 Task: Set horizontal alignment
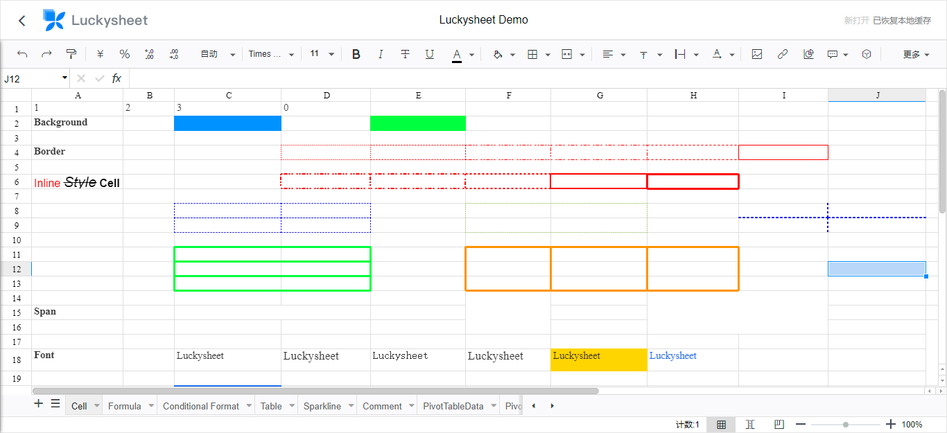point(608,54)
